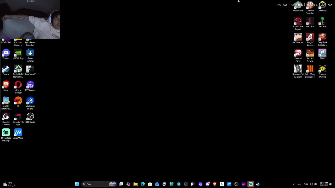Open File Explorer from the taskbar

pyautogui.click(x=136, y=184)
